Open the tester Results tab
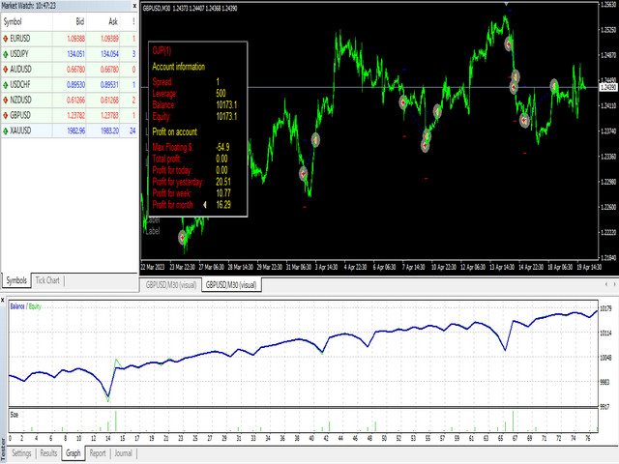Screen dimensions: 619x464 click(x=48, y=453)
